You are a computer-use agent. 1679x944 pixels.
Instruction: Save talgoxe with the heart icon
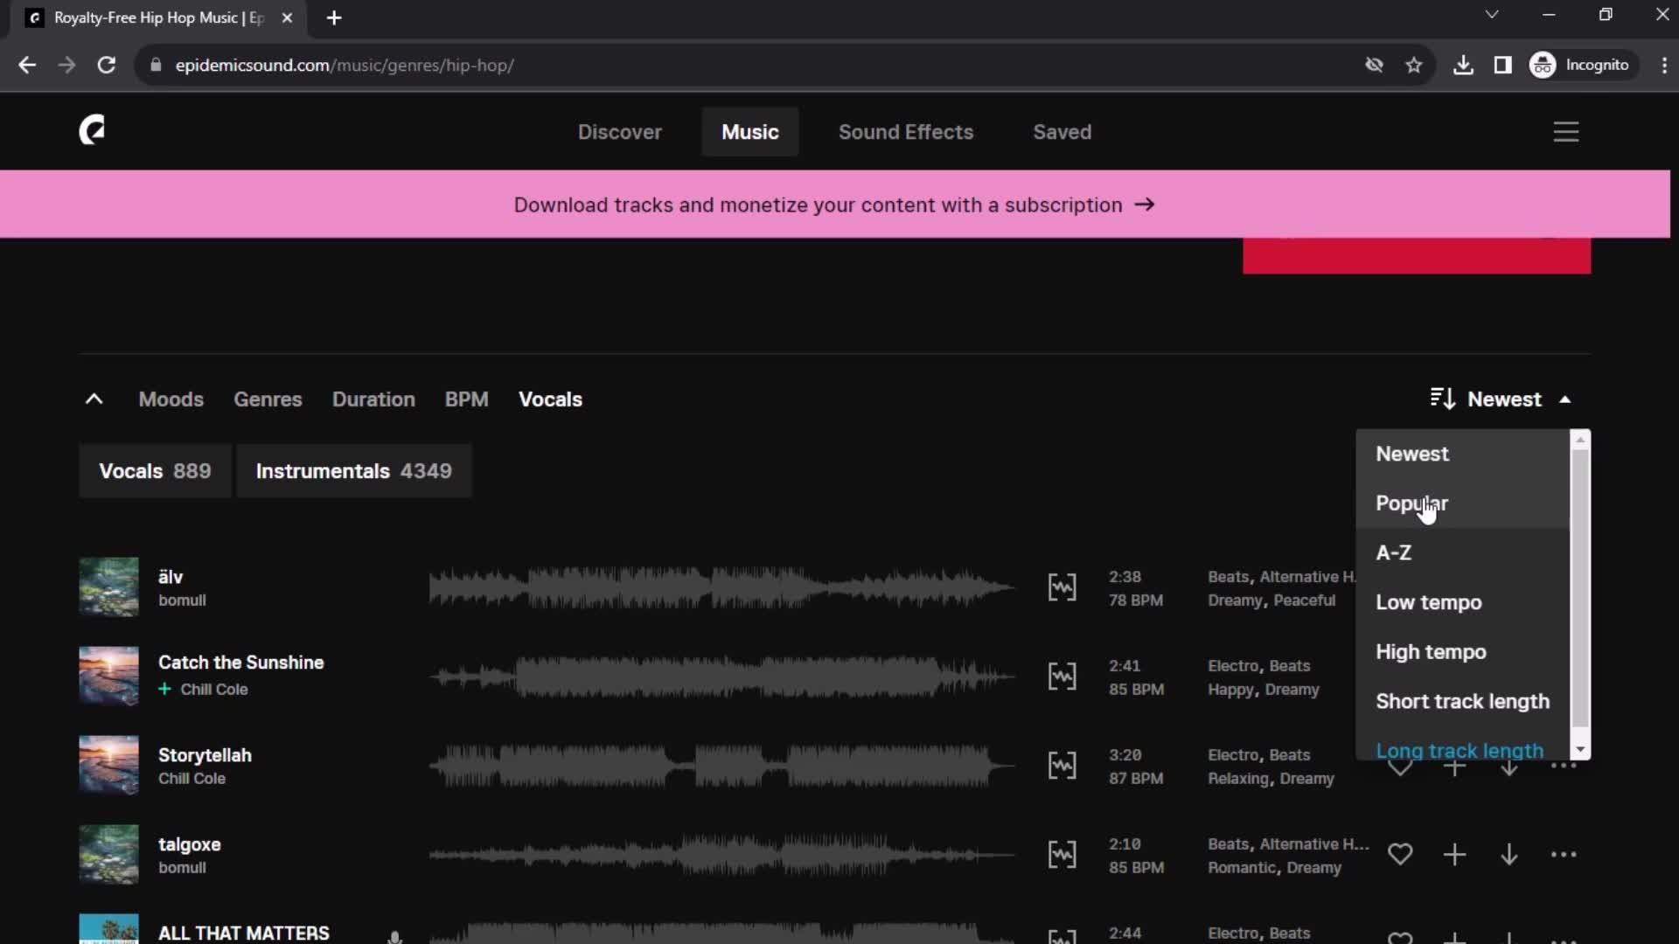point(1400,855)
